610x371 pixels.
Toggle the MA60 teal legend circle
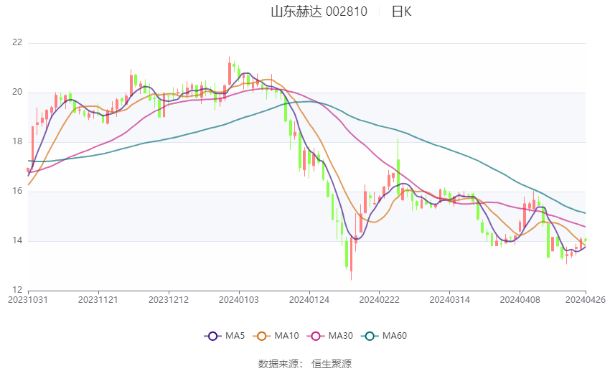370,336
